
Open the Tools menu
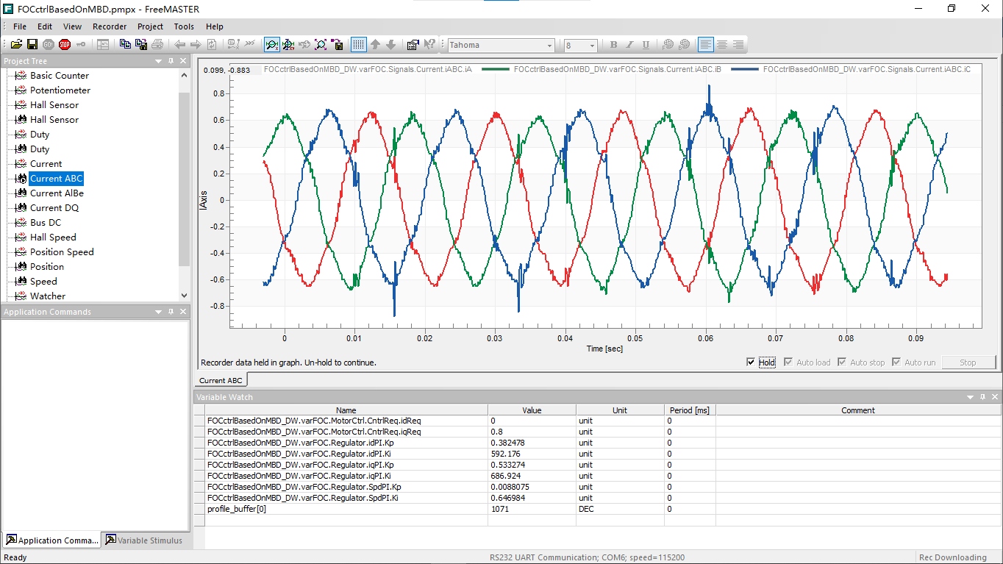[x=184, y=26]
